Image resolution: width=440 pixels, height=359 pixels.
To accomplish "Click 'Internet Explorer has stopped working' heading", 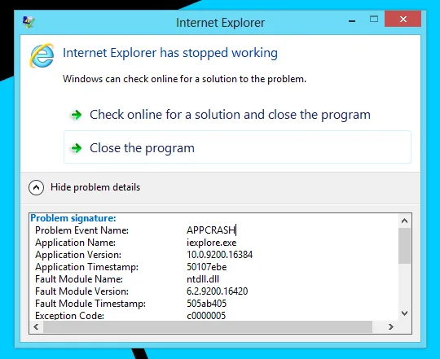I will pos(170,53).
